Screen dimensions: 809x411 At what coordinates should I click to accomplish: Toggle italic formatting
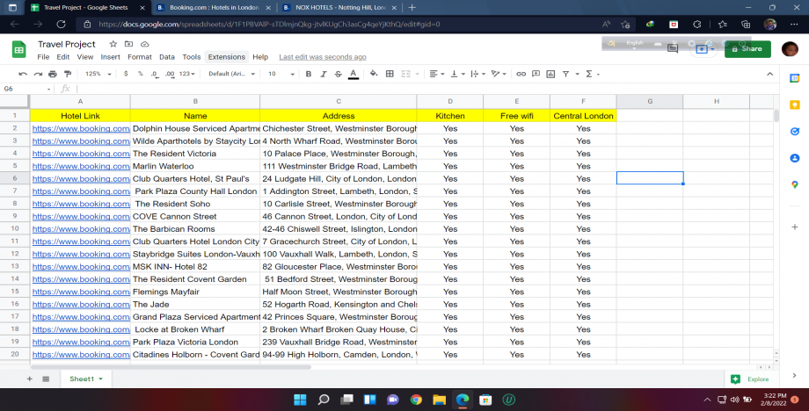pos(322,74)
